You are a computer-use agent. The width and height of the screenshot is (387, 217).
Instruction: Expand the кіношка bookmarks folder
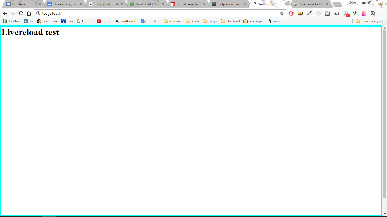(173, 21)
